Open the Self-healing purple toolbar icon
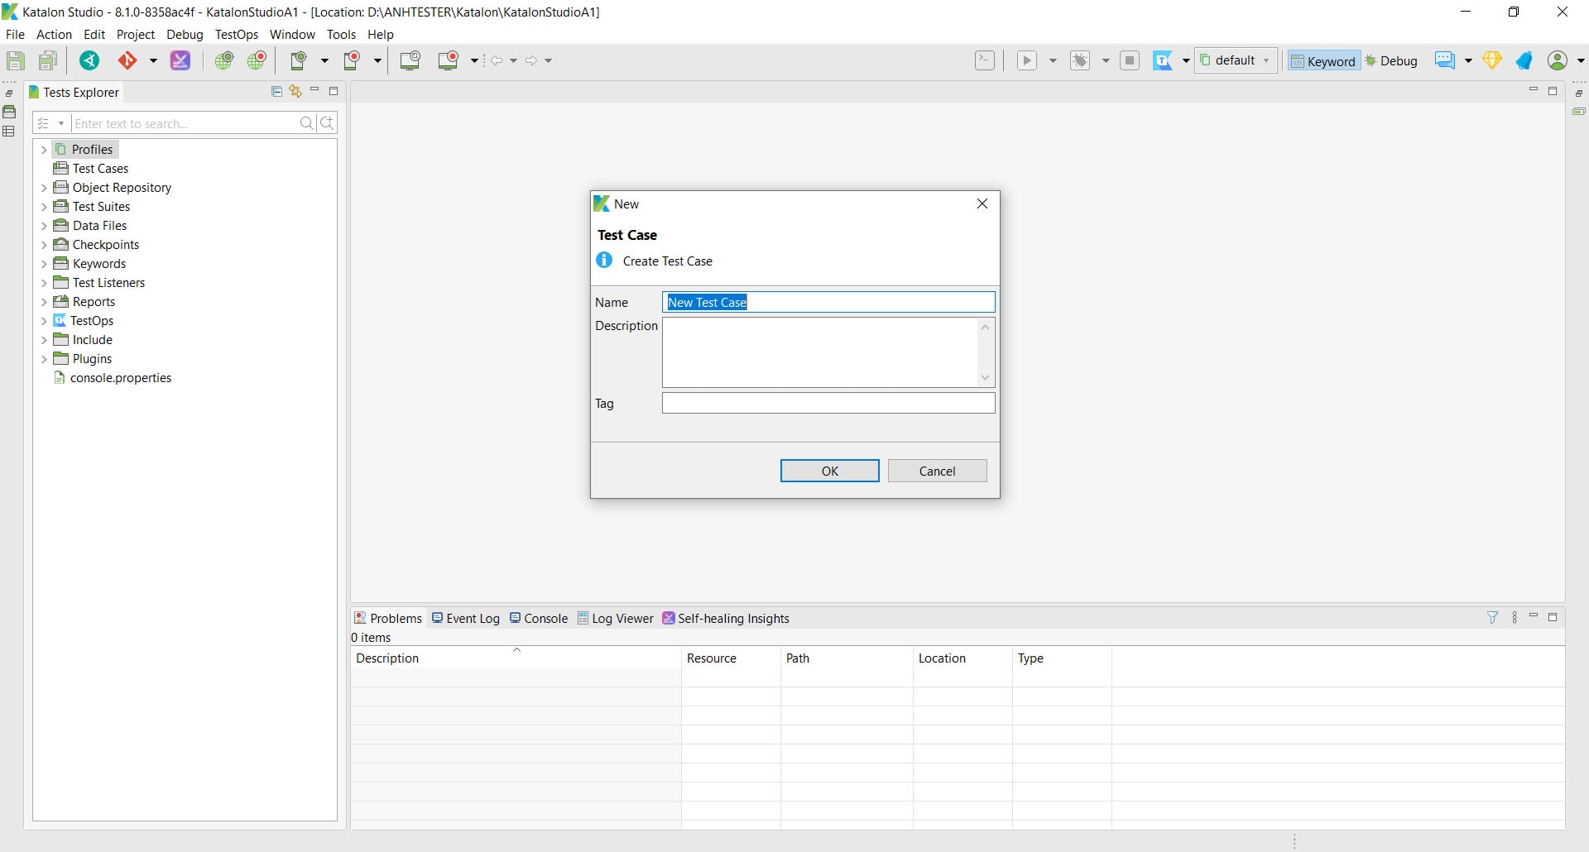Screen dimensions: 1589x852 coord(180,60)
